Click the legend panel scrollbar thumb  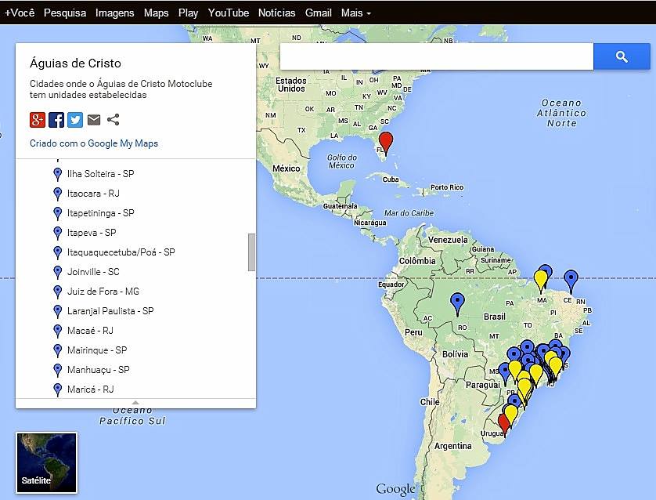click(251, 252)
